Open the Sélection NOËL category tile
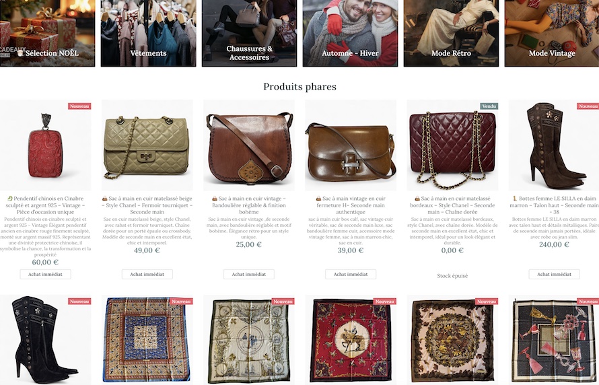Image resolution: width=599 pixels, height=385 pixels. [47, 33]
